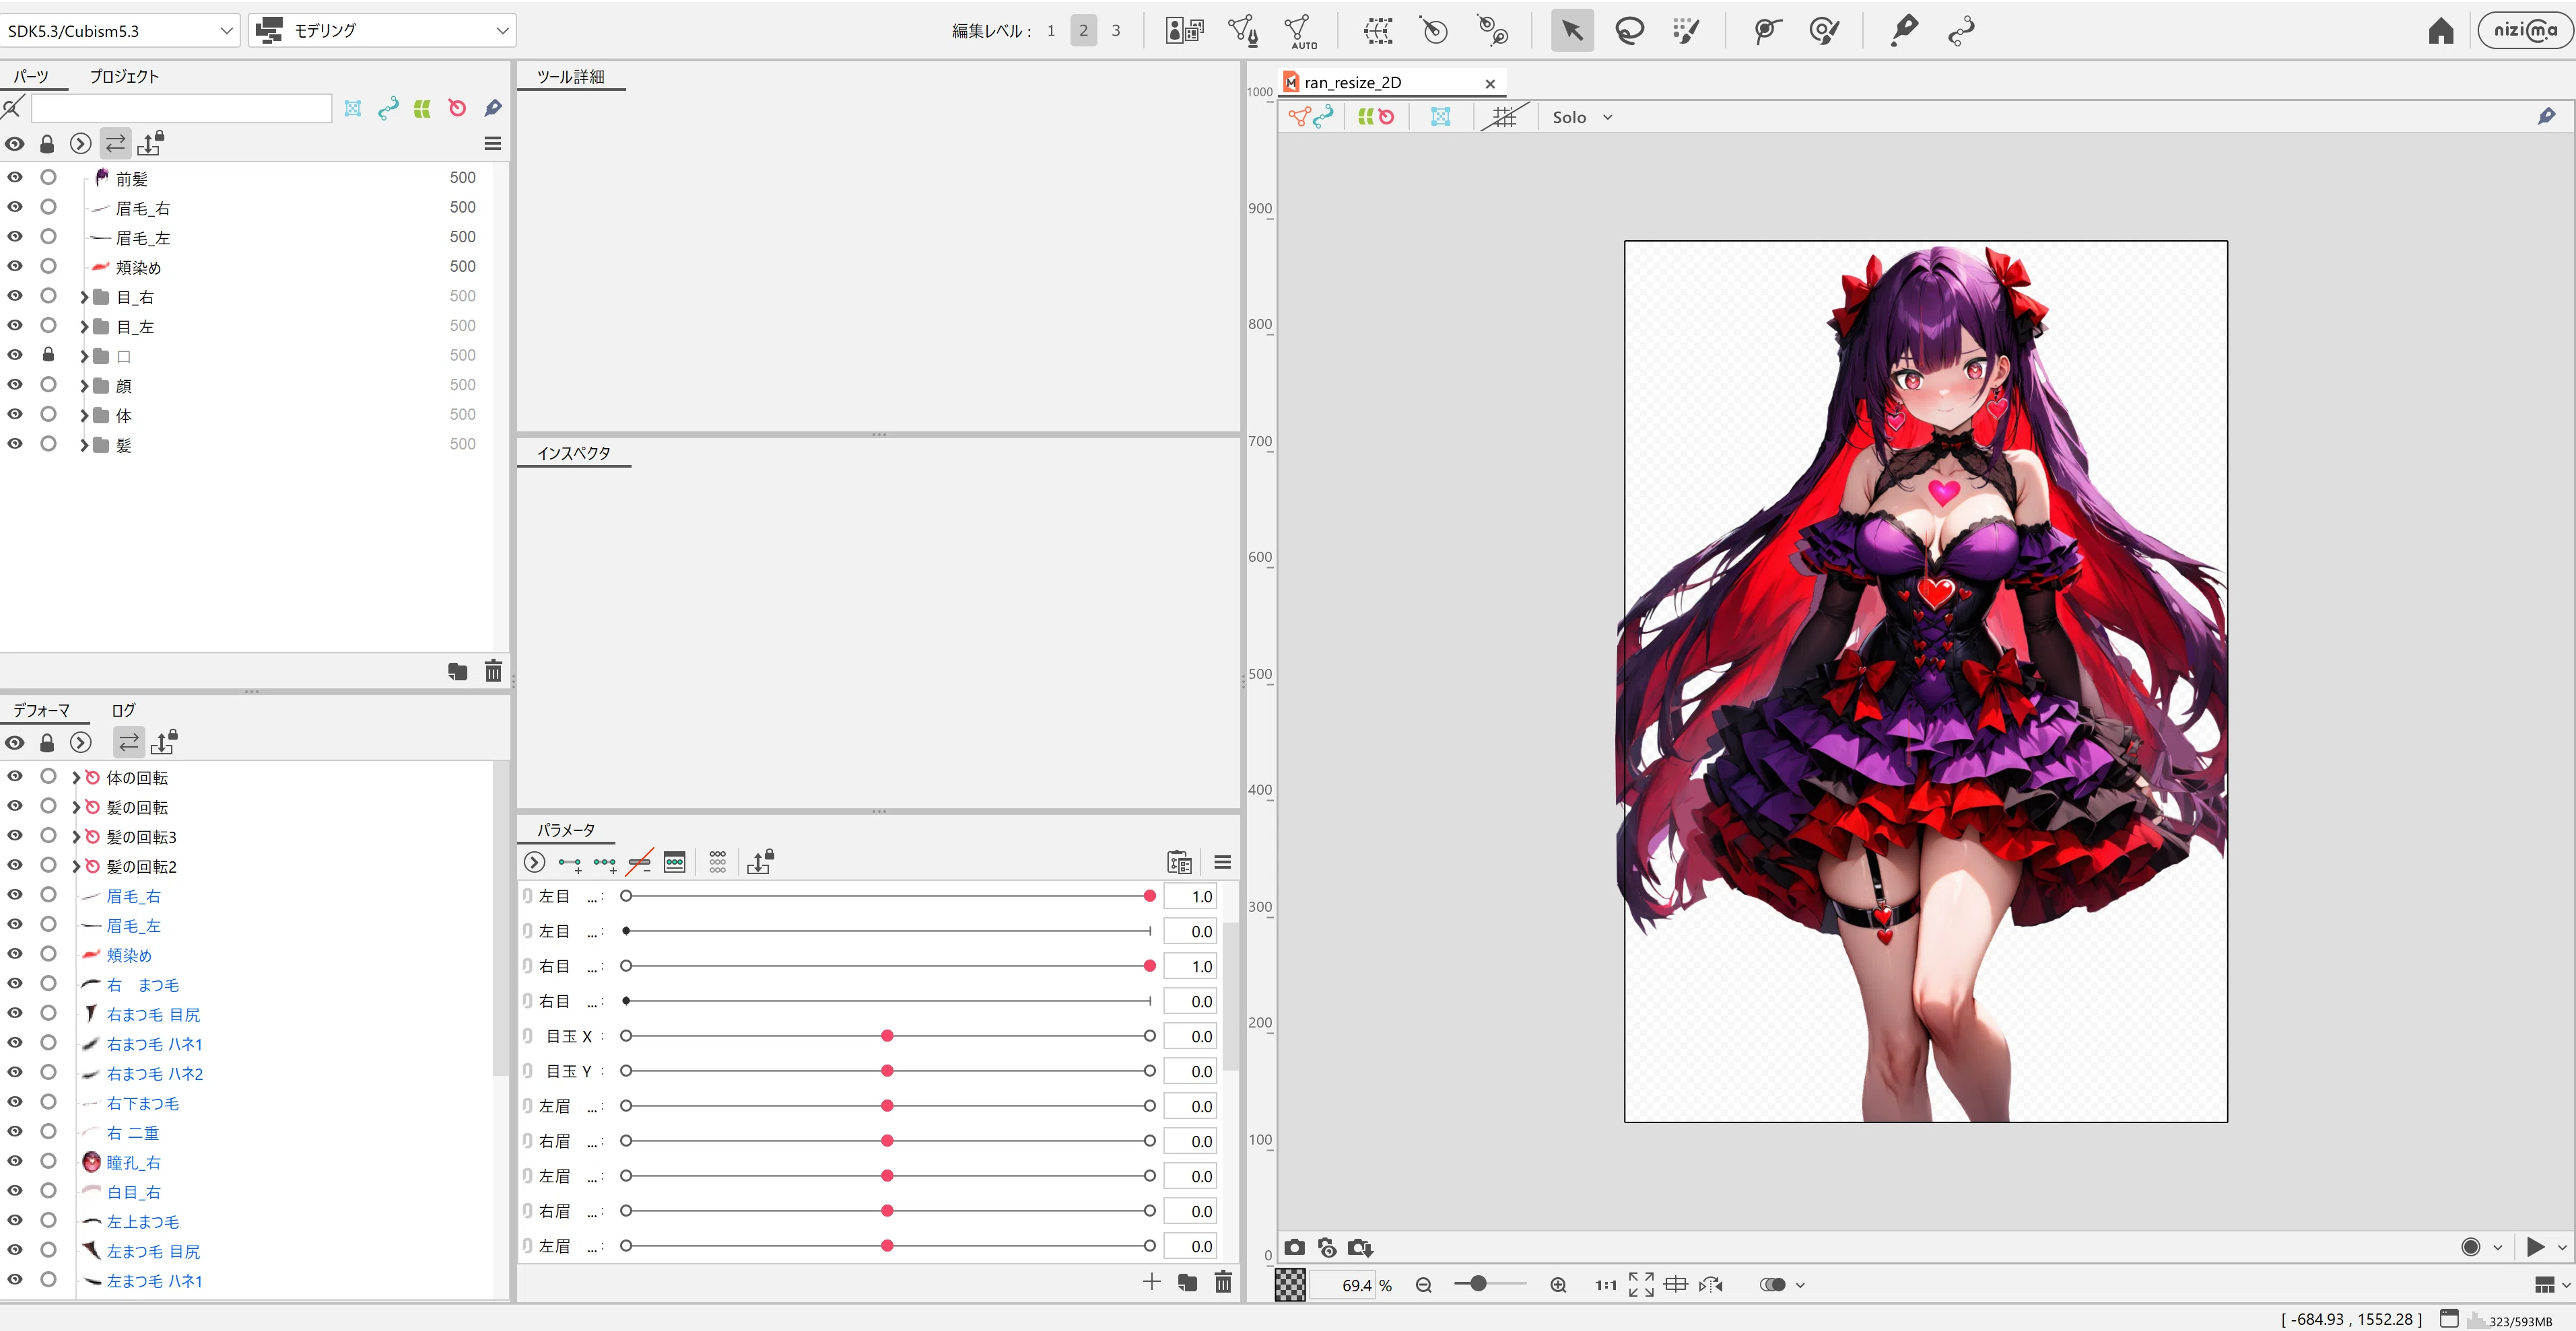Open the モデリング workspace dropdown
Viewport: 2576px width, 1331px height.
(382, 31)
